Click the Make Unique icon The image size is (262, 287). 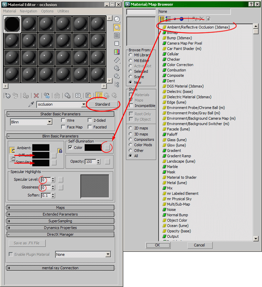point(57,96)
